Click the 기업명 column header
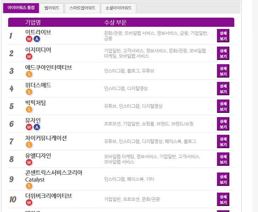The width and height of the screenshot is (258, 212). [x=33, y=22]
